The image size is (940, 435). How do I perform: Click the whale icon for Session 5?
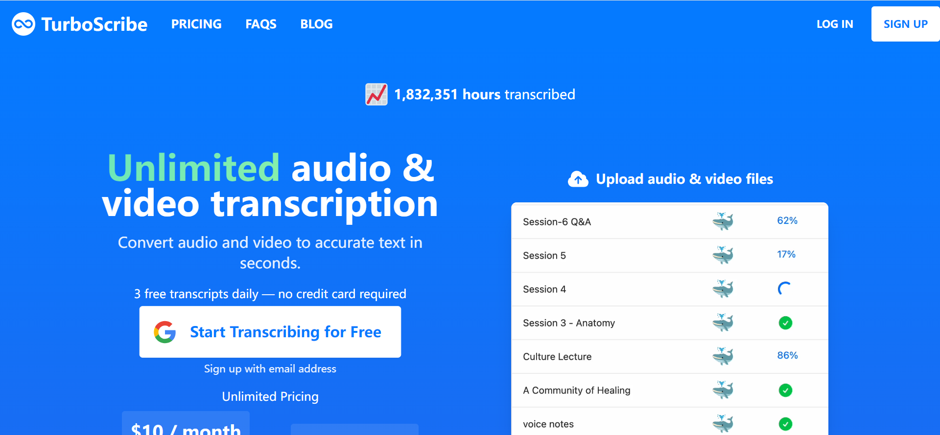pyautogui.click(x=723, y=255)
